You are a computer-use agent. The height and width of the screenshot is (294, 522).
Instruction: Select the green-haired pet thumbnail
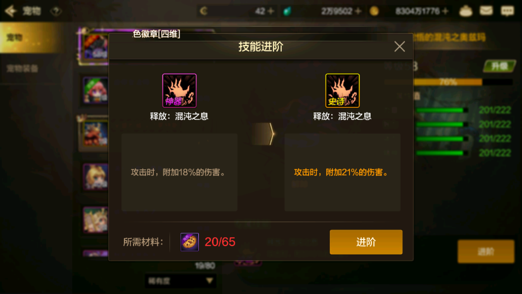click(96, 90)
